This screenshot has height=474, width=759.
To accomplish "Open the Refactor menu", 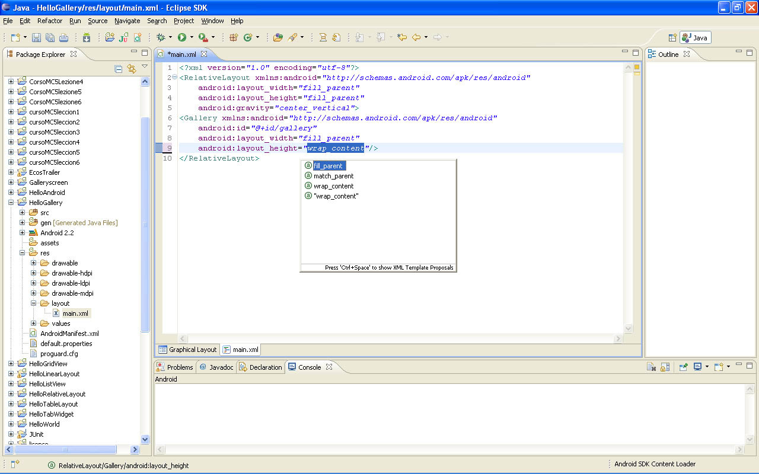I will click(50, 21).
